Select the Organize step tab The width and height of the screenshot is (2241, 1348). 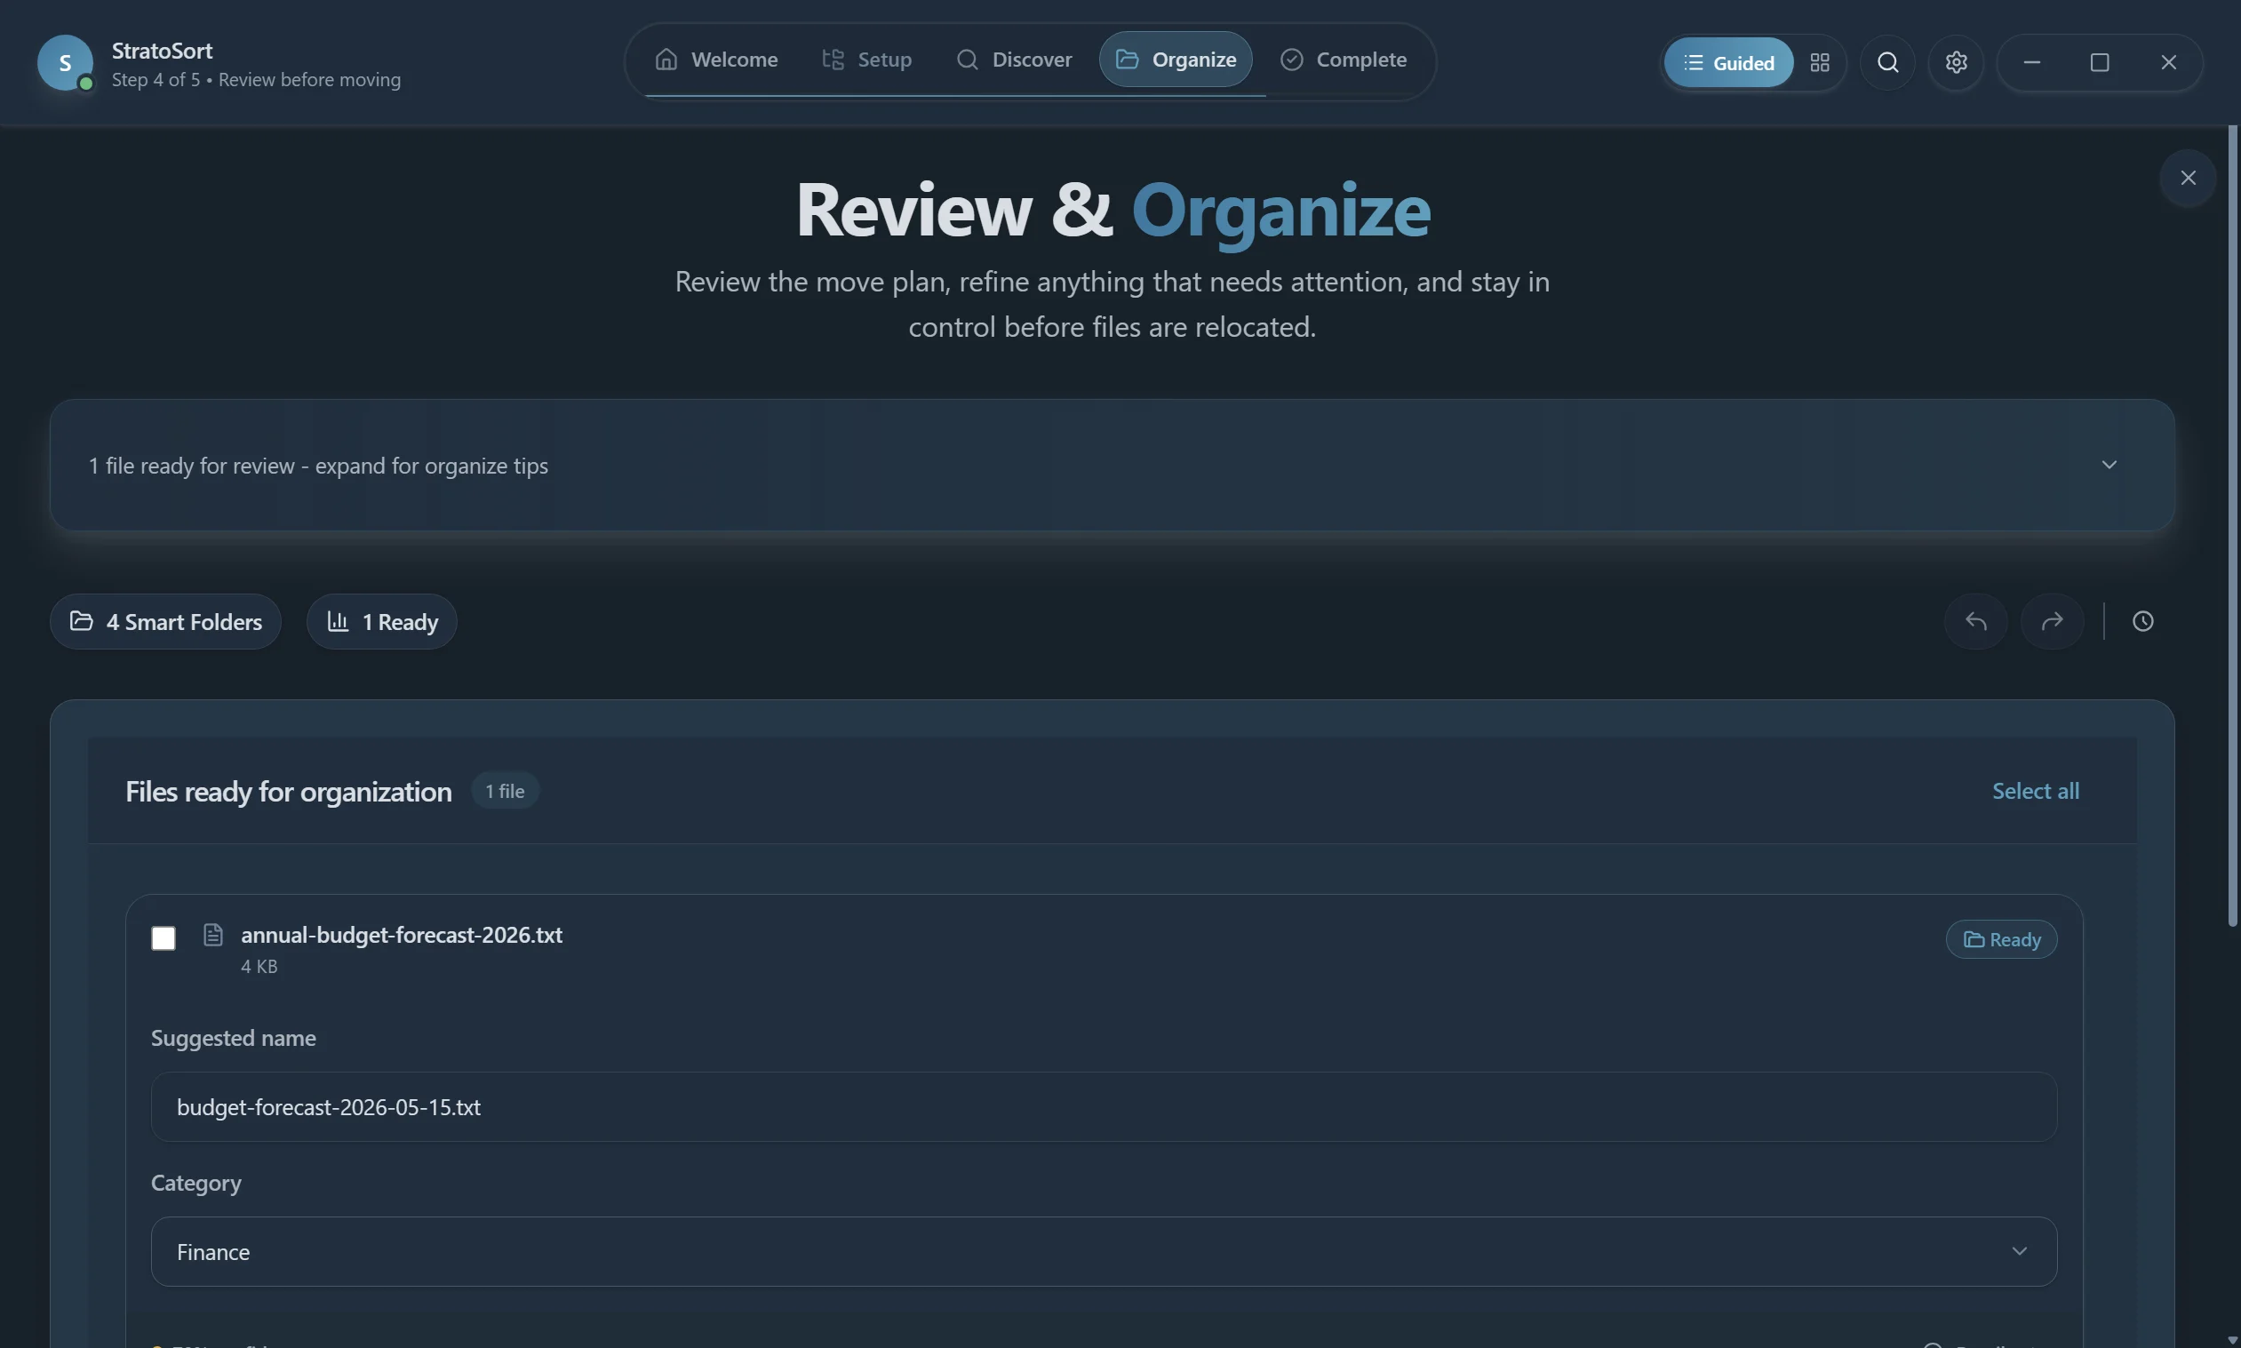tap(1176, 60)
